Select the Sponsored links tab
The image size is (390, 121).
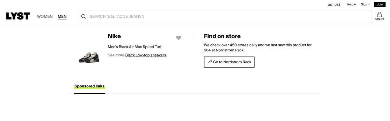90,86
